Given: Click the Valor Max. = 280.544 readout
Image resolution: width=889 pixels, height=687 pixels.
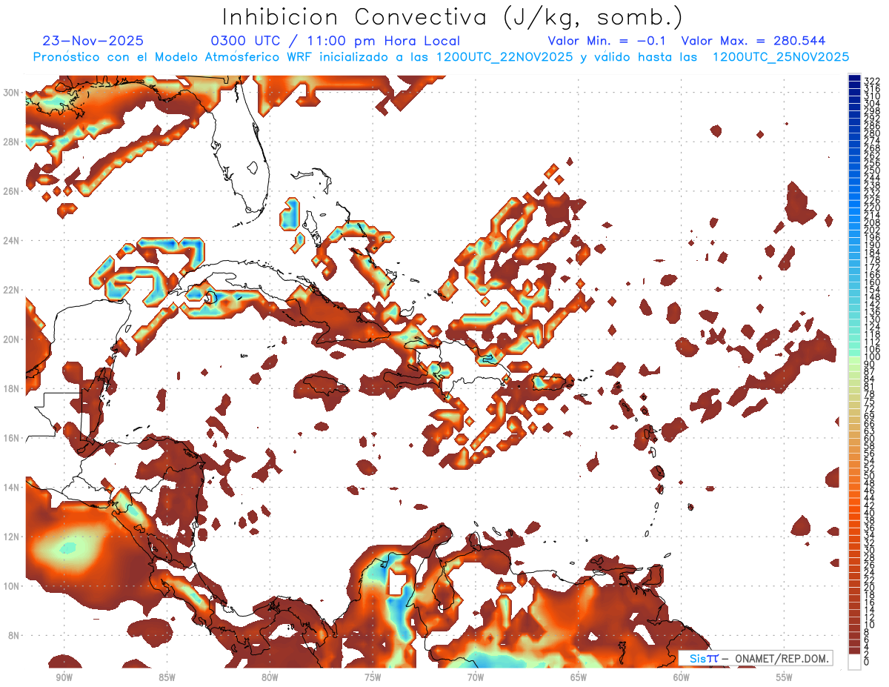Looking at the screenshot, I should point(753,41).
